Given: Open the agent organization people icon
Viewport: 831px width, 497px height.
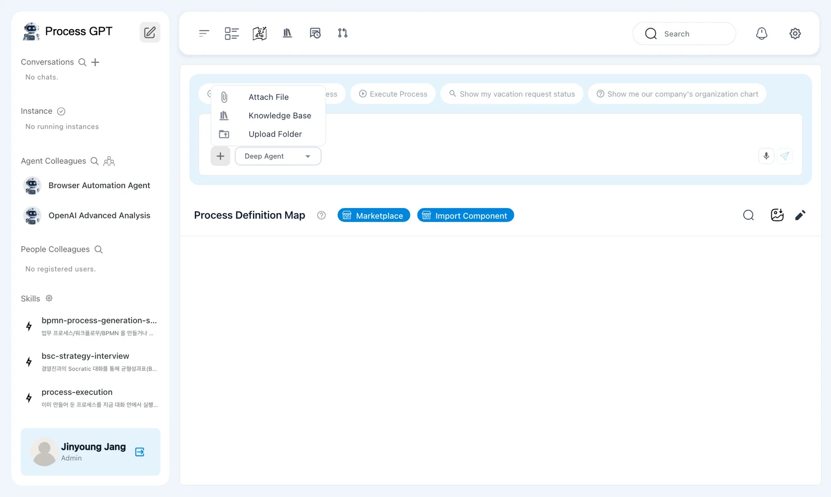Looking at the screenshot, I should point(109,161).
